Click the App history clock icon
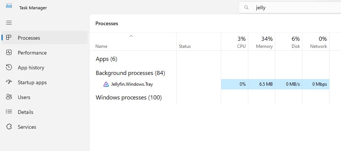This screenshot has width=341, height=151. (x=9, y=68)
